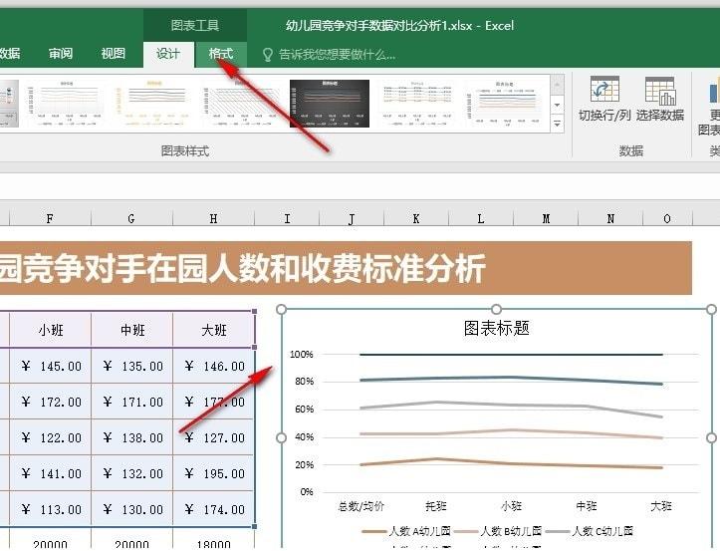Click the 图表工具 contextual tab header
This screenshot has width=720, height=551.
click(x=195, y=25)
